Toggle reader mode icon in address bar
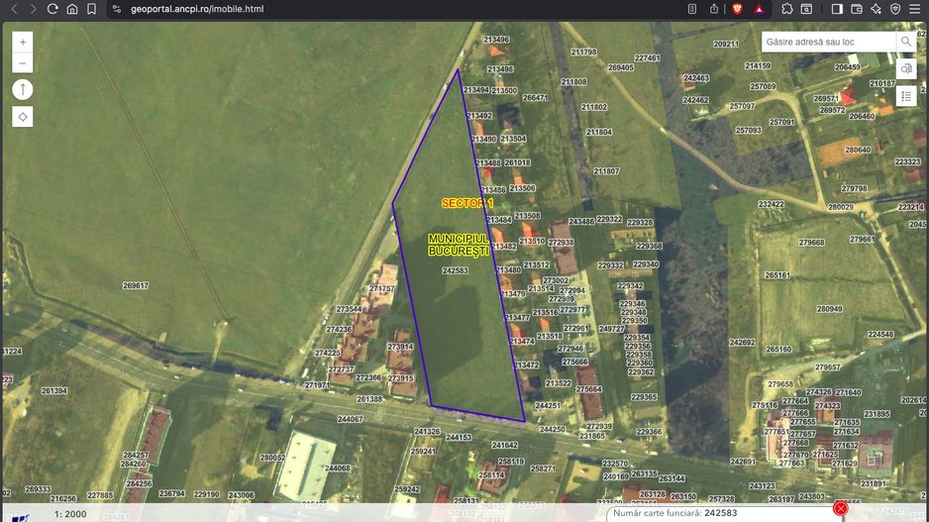The height and width of the screenshot is (522, 929). click(x=692, y=9)
